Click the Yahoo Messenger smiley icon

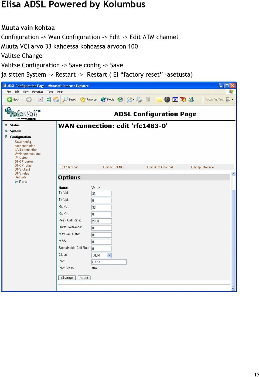(183, 100)
